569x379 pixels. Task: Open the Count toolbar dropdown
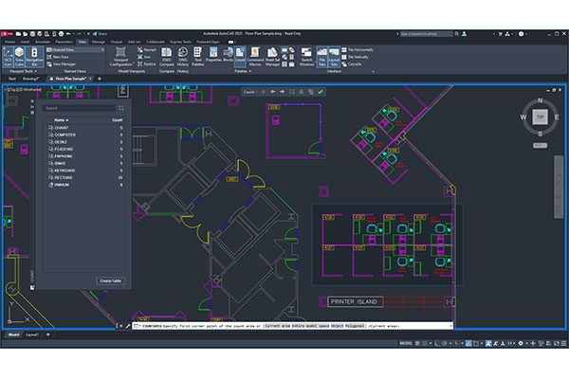pyautogui.click(x=254, y=92)
